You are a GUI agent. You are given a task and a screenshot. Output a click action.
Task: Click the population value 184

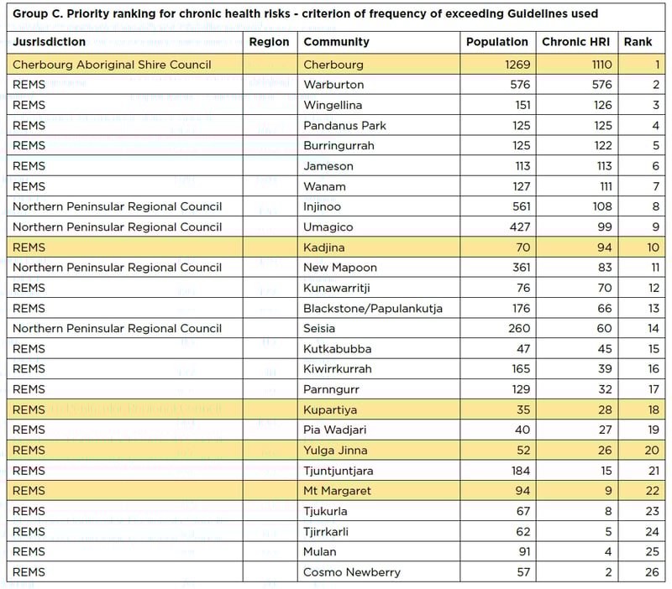click(521, 471)
